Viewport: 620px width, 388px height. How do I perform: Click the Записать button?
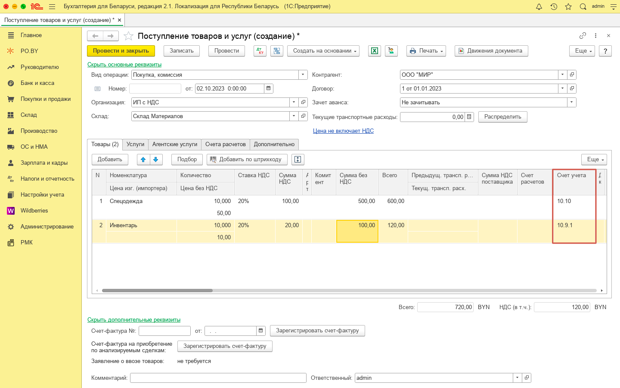click(x=182, y=51)
